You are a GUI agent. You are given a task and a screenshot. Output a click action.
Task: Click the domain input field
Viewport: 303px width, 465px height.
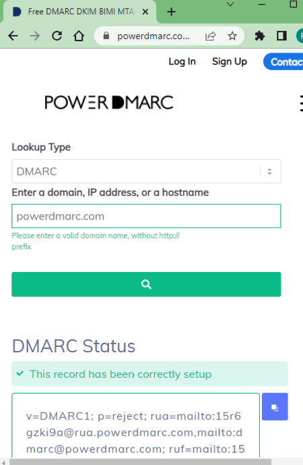146,216
